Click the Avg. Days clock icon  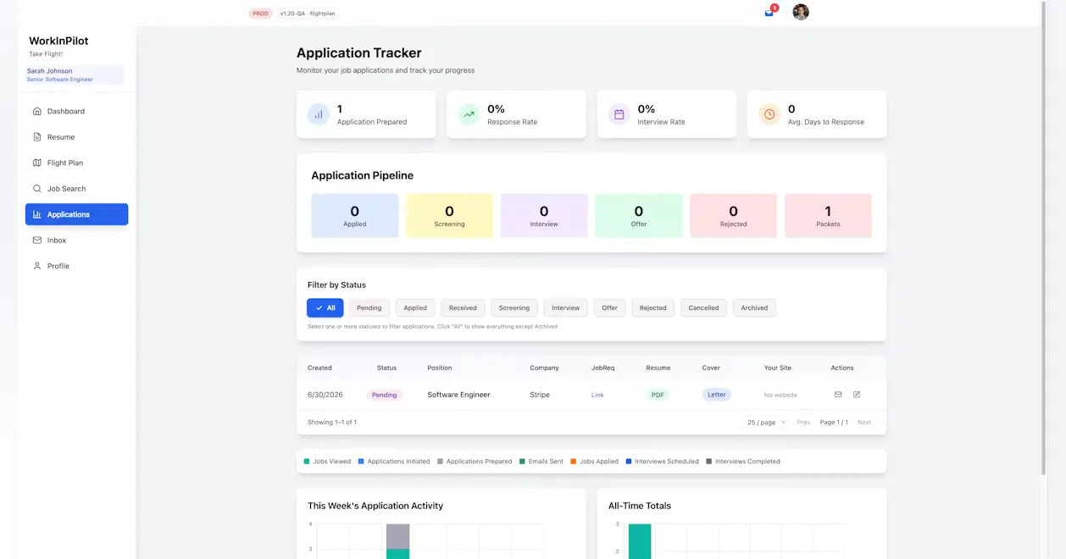click(x=769, y=114)
